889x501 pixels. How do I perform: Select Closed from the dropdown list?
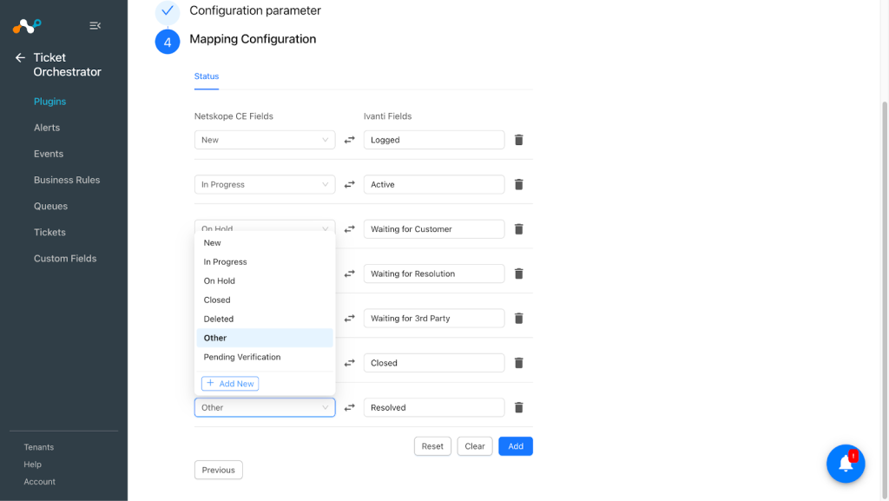point(265,300)
